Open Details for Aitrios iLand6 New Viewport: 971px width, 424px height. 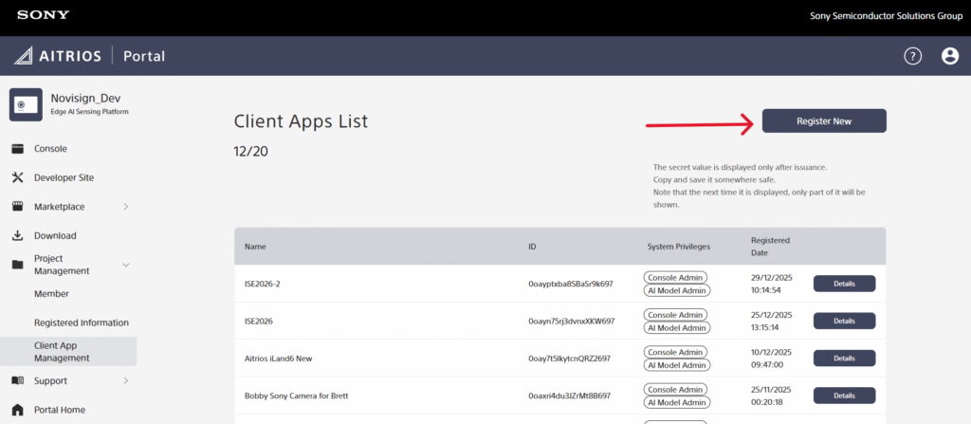[x=844, y=358]
